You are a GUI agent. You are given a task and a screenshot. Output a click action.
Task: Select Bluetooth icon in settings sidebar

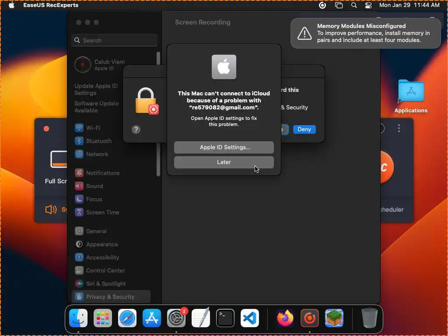point(79,141)
